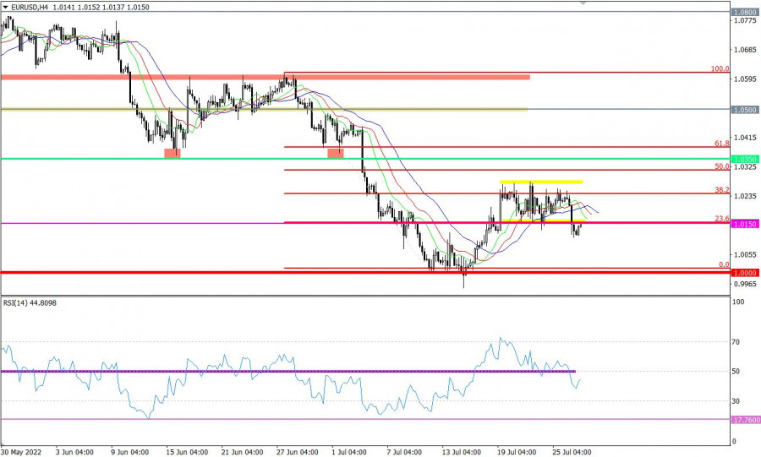Image resolution: width=761 pixels, height=457 pixels.
Task: Click the dropdown triangle before EURUSD,H4
Action: (5, 7)
